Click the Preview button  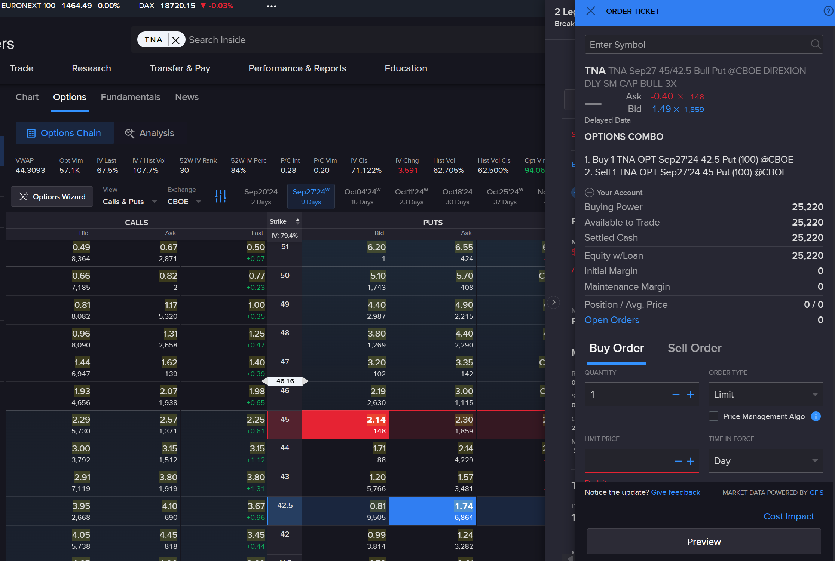704,542
